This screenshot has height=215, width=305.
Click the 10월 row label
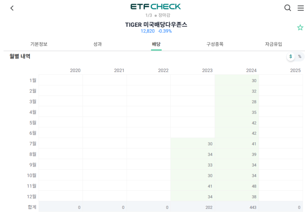[x=32, y=175]
